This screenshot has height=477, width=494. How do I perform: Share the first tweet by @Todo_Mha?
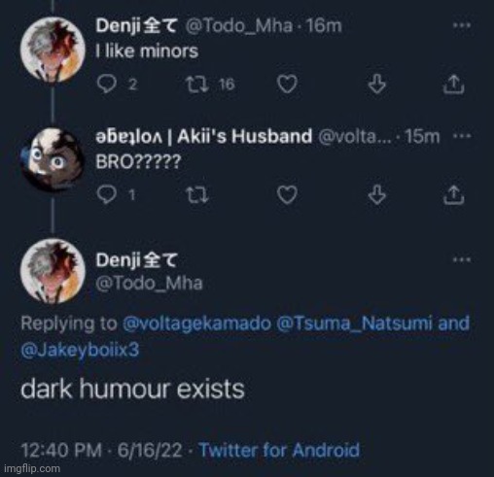pyautogui.click(x=454, y=85)
